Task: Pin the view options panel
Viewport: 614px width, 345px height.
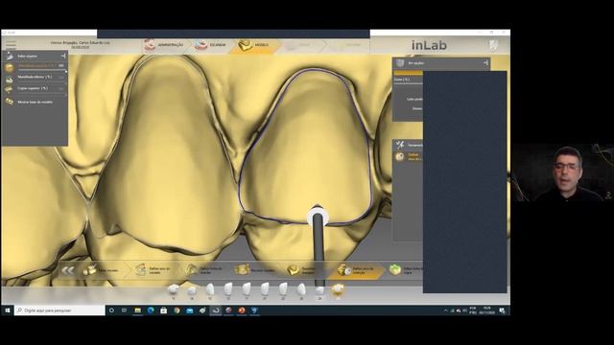Action: click(x=486, y=62)
